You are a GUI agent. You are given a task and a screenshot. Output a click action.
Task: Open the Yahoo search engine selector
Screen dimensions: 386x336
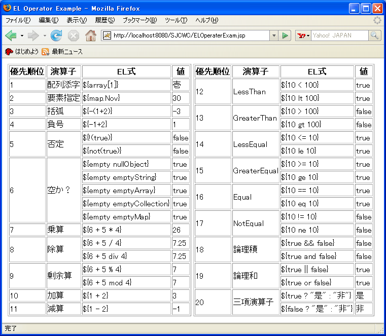coord(303,35)
